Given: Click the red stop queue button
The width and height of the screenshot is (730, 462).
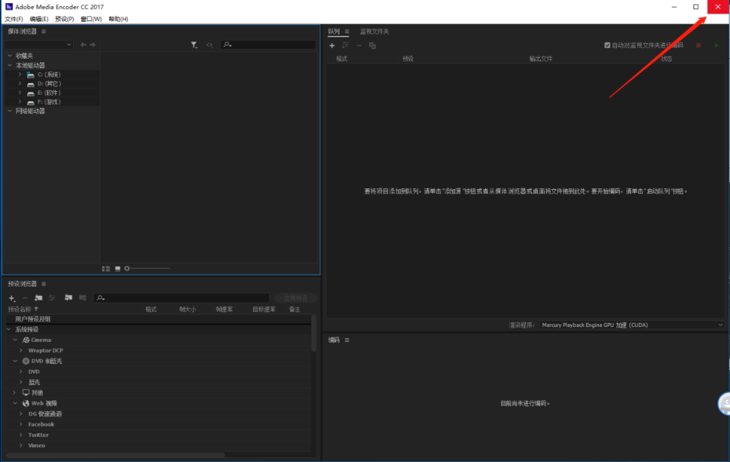Looking at the screenshot, I should click(x=698, y=46).
